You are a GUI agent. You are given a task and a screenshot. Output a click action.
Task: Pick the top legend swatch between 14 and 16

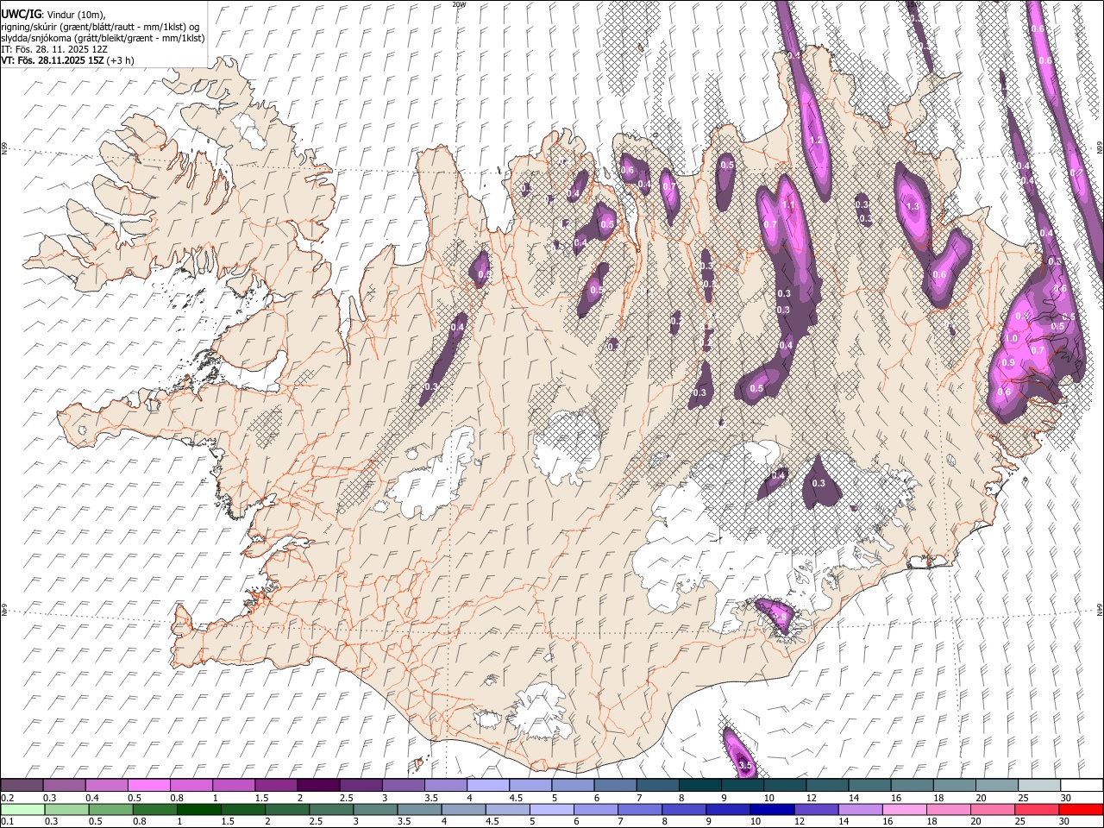click(870, 785)
